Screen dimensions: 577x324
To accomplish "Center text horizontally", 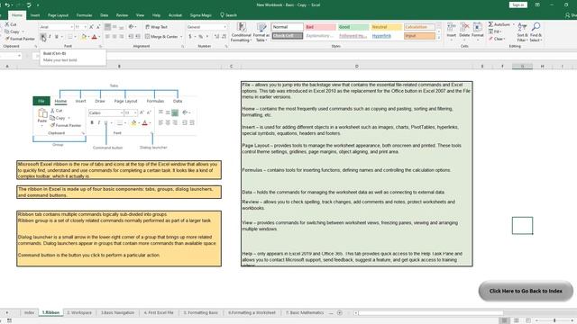I will (114, 37).
